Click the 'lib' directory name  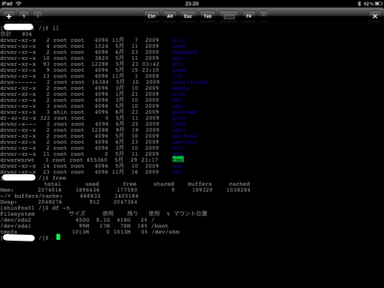(177, 76)
